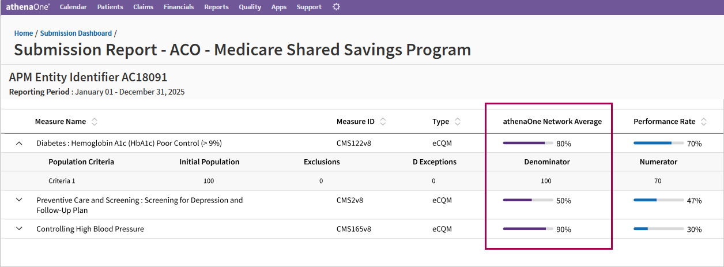Collapse the Diabetes Hemoglobin A1c row
724x267 pixels.
point(19,143)
